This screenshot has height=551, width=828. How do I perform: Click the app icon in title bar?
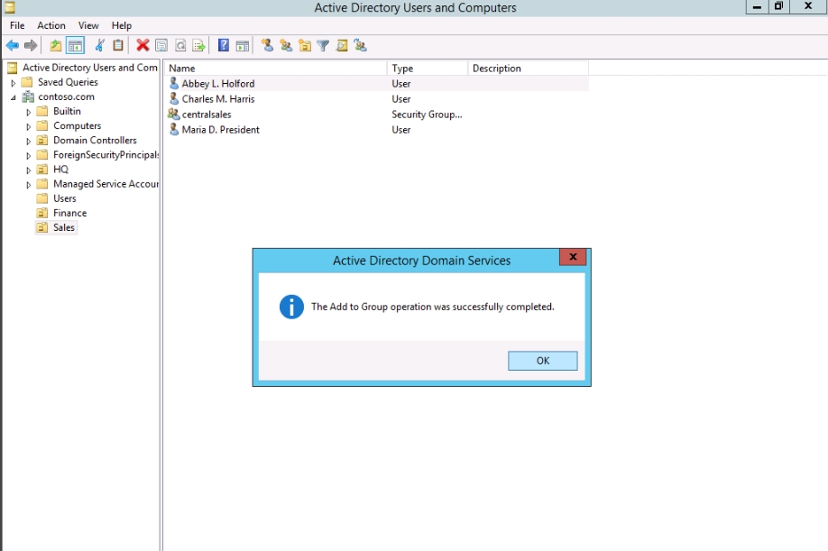[x=9, y=7]
